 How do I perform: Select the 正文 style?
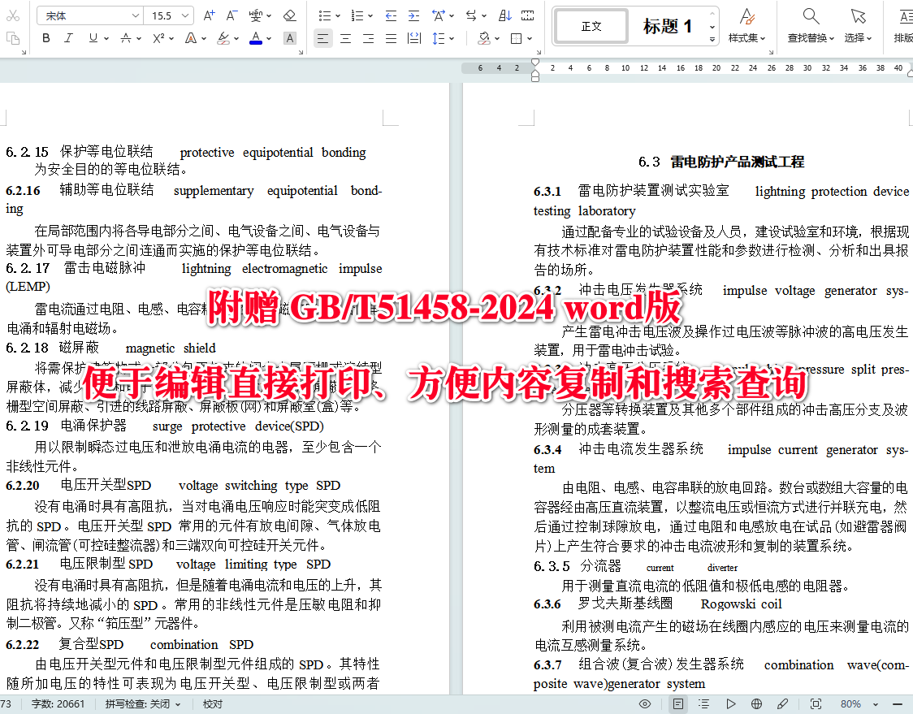pos(591,26)
